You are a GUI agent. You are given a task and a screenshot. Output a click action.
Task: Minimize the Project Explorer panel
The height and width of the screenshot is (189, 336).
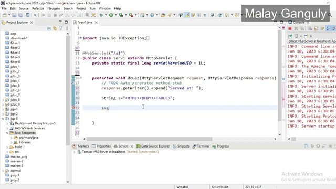(x=60, y=22)
